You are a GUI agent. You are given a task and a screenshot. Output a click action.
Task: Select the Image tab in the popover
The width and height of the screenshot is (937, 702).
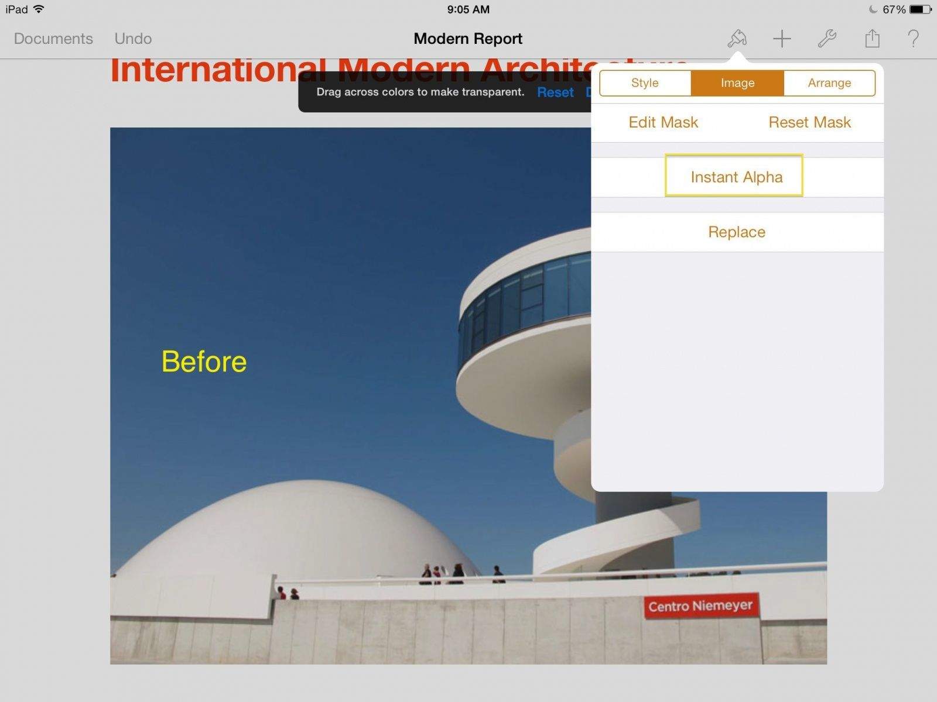click(x=737, y=83)
